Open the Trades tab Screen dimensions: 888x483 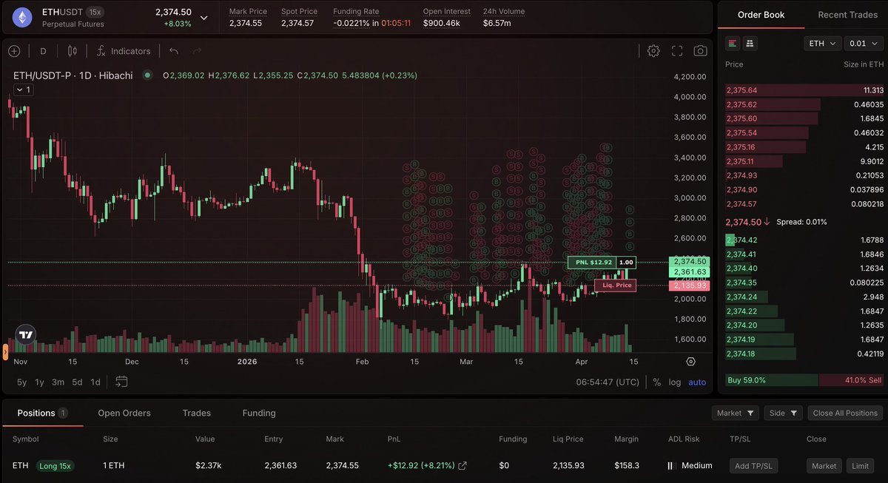pyautogui.click(x=197, y=413)
